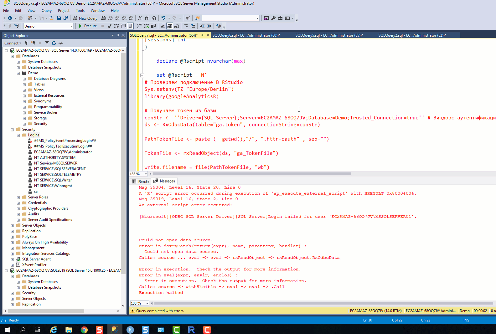This screenshot has width=496, height=334.
Task: Select the sa login
Action: coord(36,192)
